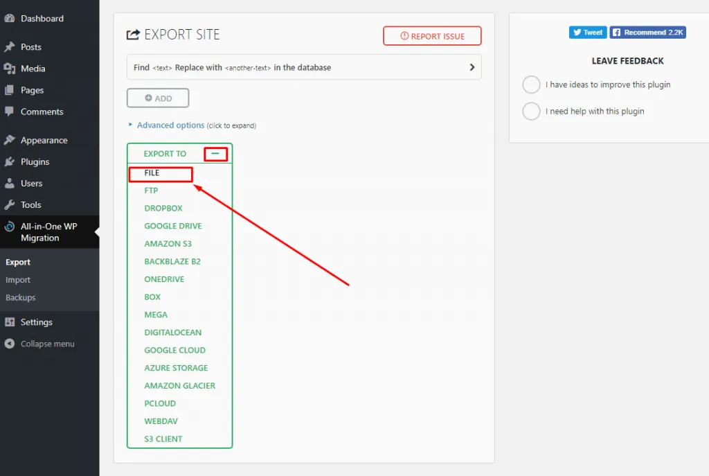The width and height of the screenshot is (709, 476).
Task: Click the Posts pushpin icon
Action: pyautogui.click(x=10, y=47)
